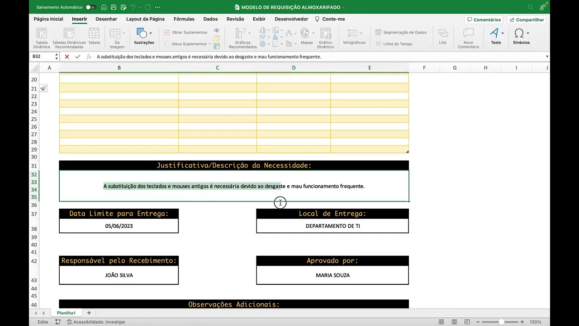Select the Planilha1 sheet tab

point(66,313)
